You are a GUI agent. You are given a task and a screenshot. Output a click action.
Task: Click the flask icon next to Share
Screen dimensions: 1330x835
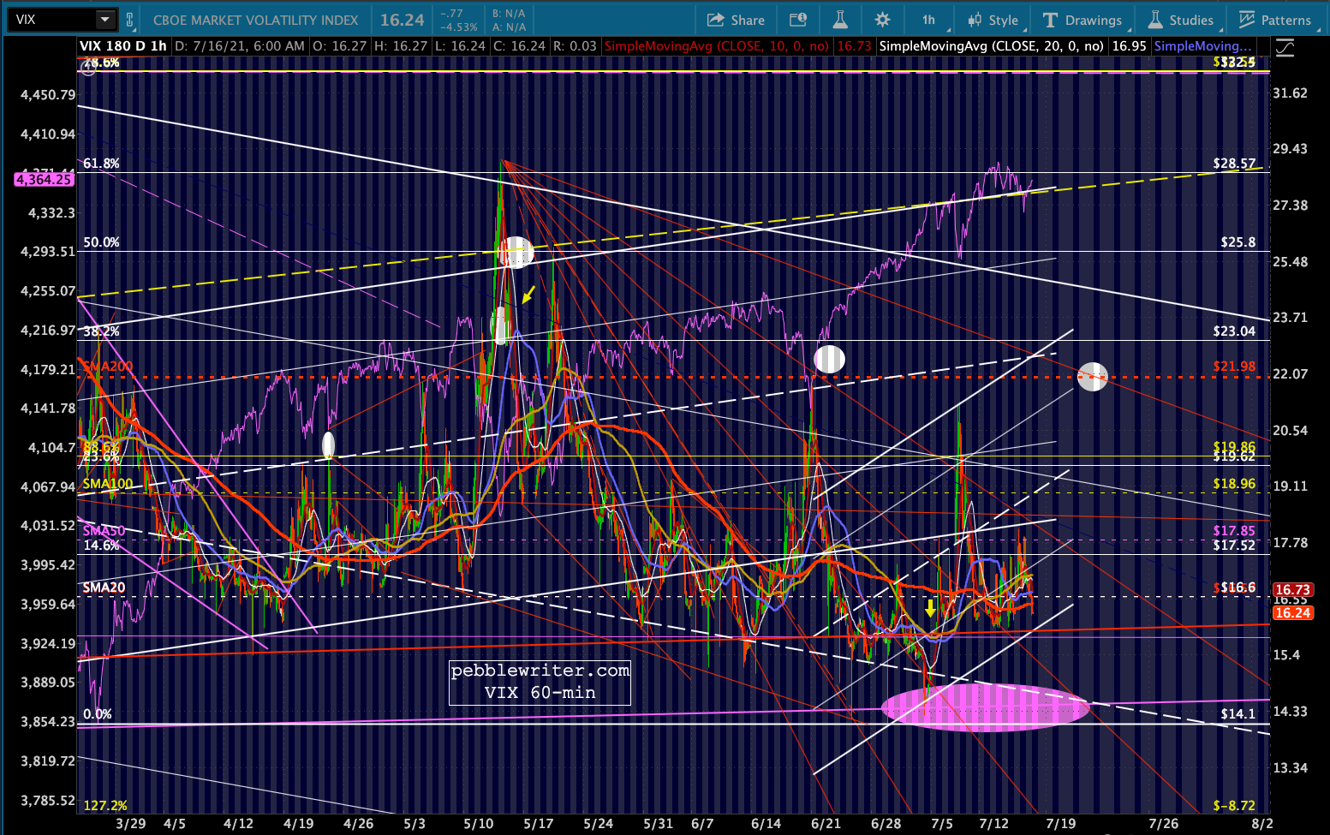coord(840,20)
